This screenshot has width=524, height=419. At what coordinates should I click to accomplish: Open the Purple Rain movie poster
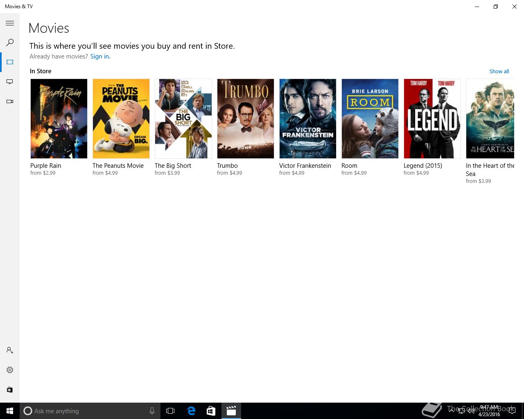click(59, 119)
